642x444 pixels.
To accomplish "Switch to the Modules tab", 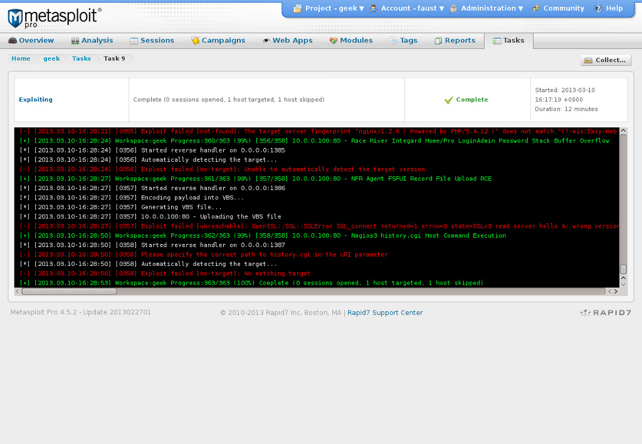I will [x=351, y=41].
